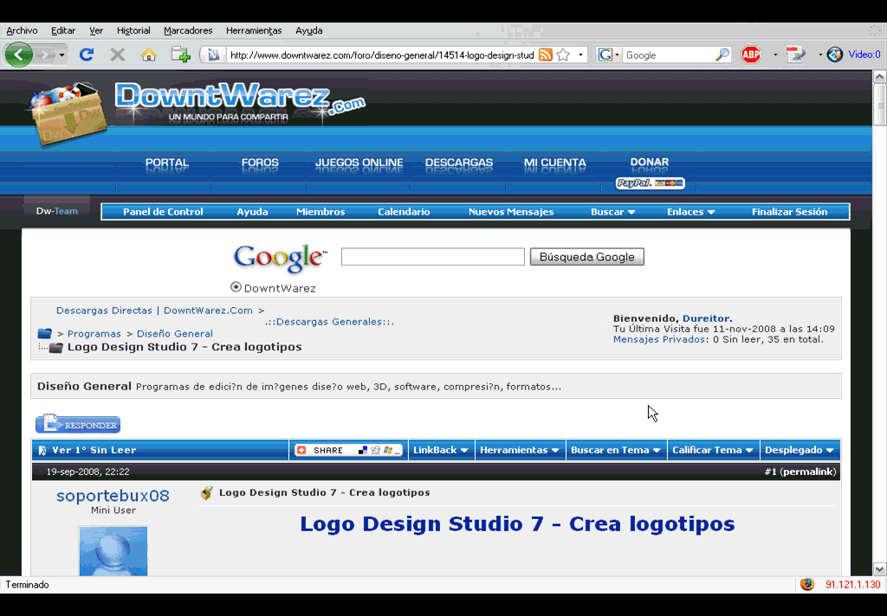Screen dimensions: 887x616
Task: Open the URL bar history dropdown arrow
Action: click(580, 55)
